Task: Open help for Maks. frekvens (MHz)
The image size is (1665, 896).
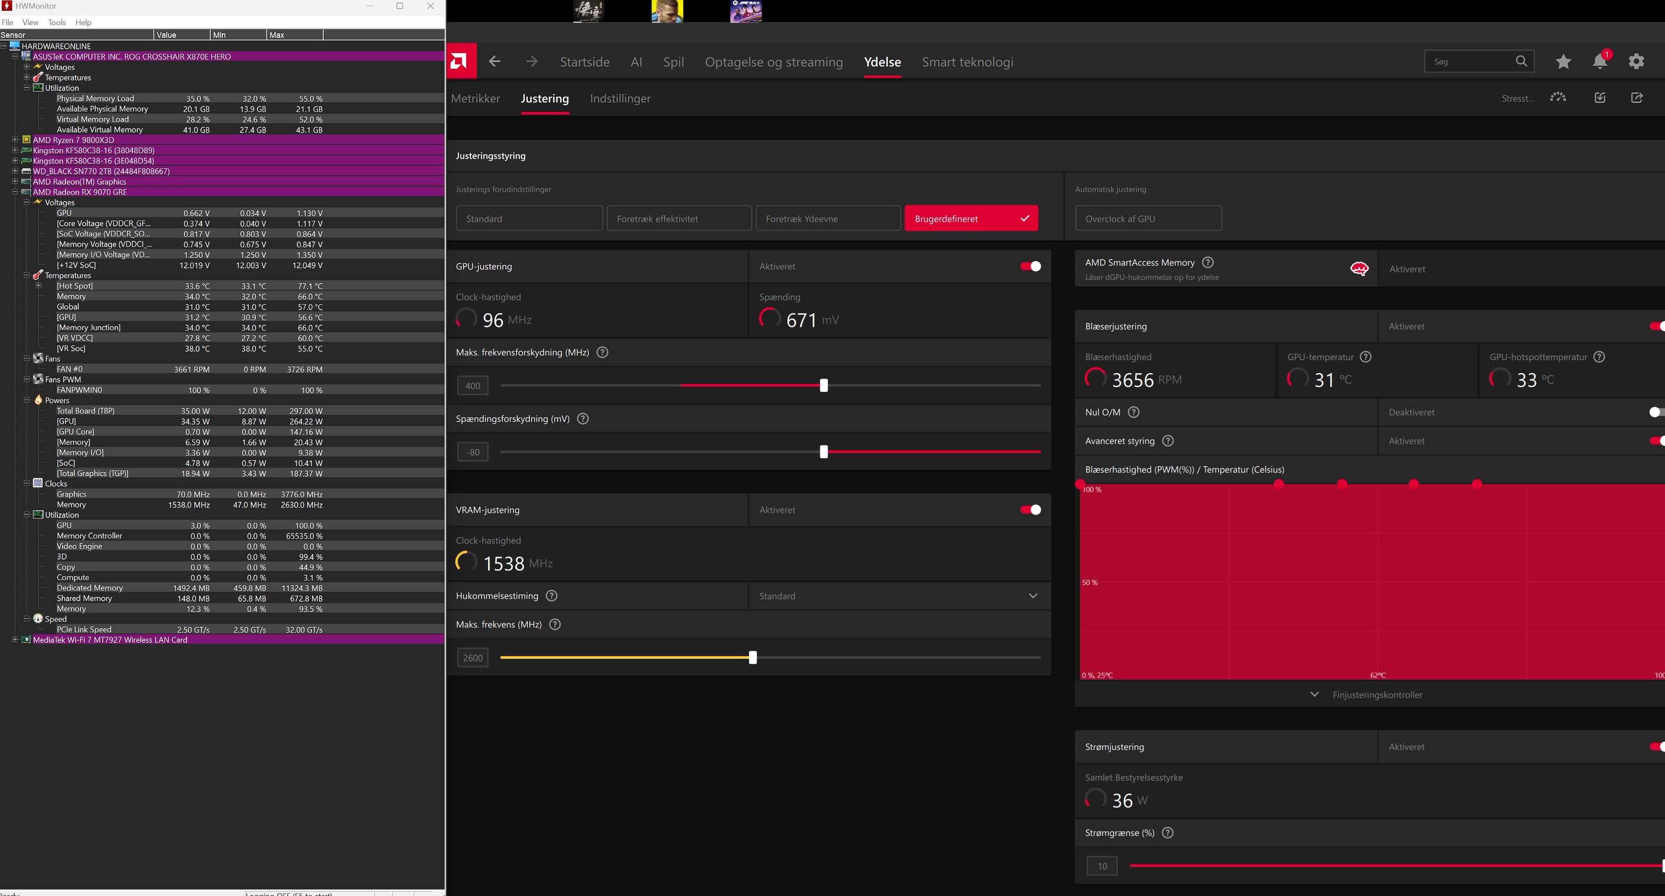Action: [555, 624]
